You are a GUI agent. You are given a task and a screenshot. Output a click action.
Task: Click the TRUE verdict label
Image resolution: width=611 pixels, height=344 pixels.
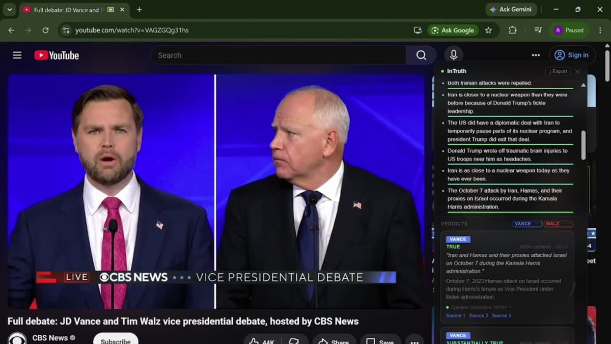[x=453, y=247]
